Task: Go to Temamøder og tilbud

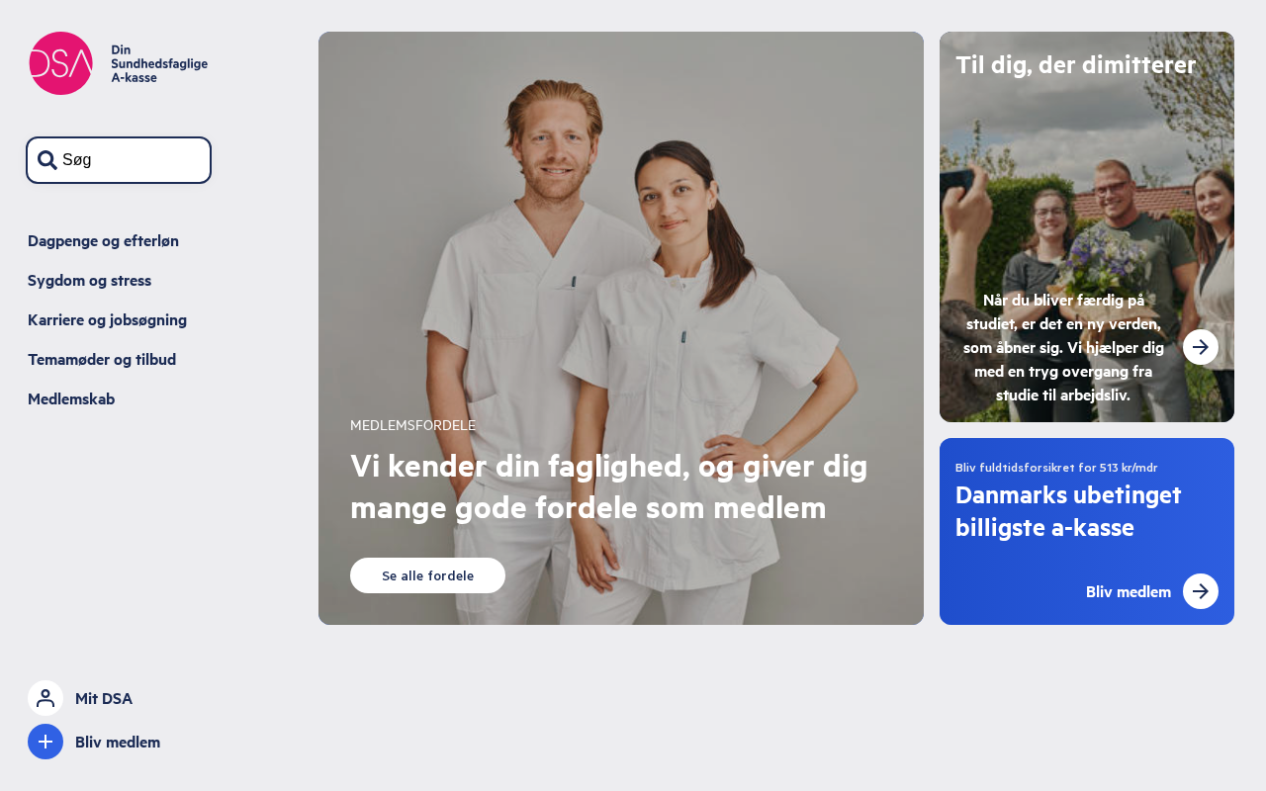Action: pos(102,360)
